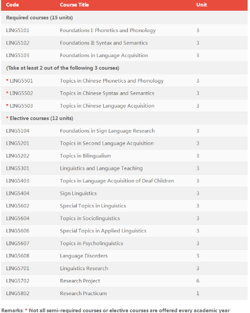Click the LING5101 course code
Image resolution: width=250 pixels, height=313 pixels.
coord(17,31)
